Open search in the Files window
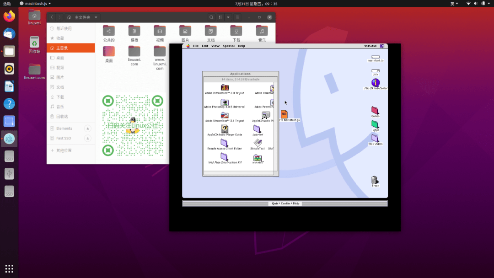This screenshot has height=278, width=494. tap(211, 17)
